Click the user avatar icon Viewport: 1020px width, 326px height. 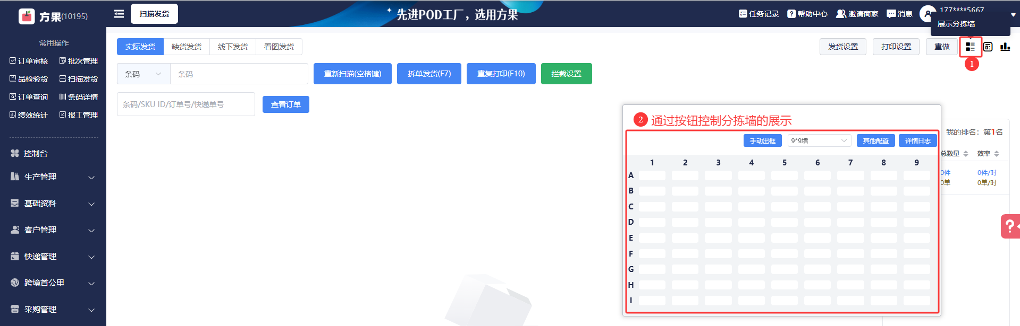tap(927, 14)
